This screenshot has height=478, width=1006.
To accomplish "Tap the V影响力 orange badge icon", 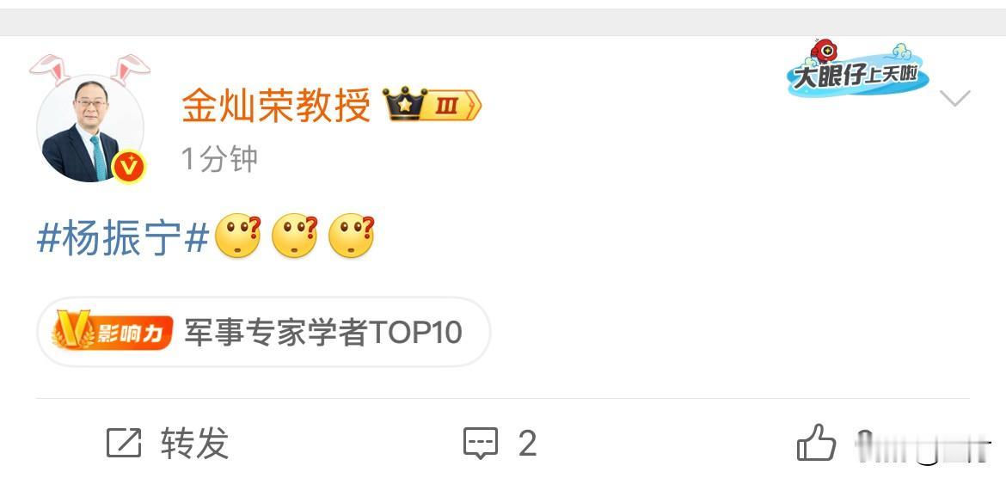I will (113, 332).
